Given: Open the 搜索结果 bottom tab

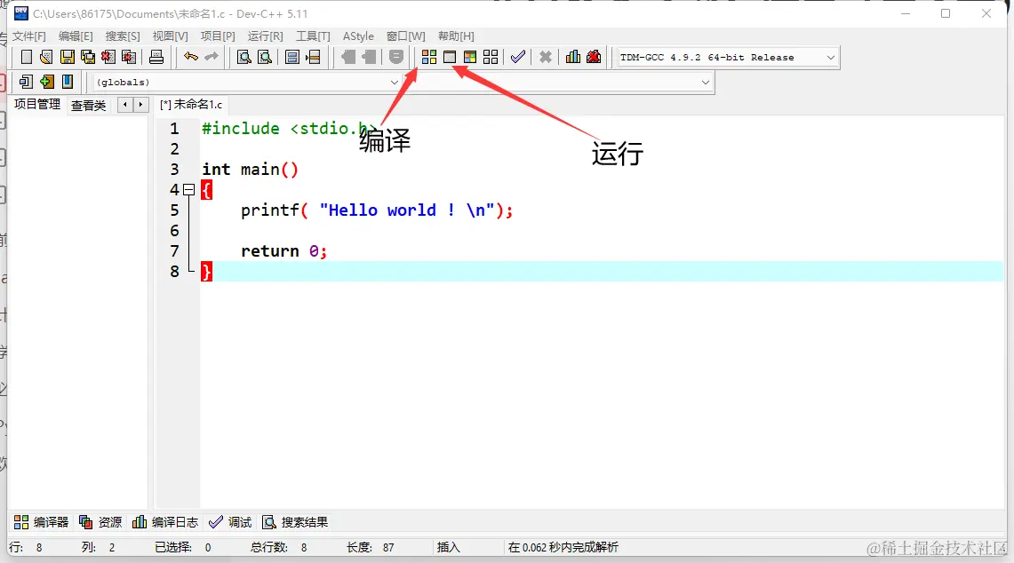Looking at the screenshot, I should (295, 521).
